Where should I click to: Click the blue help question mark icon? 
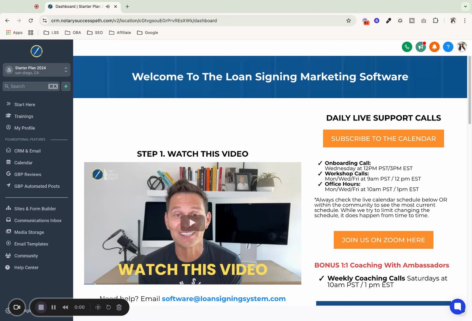(x=448, y=47)
